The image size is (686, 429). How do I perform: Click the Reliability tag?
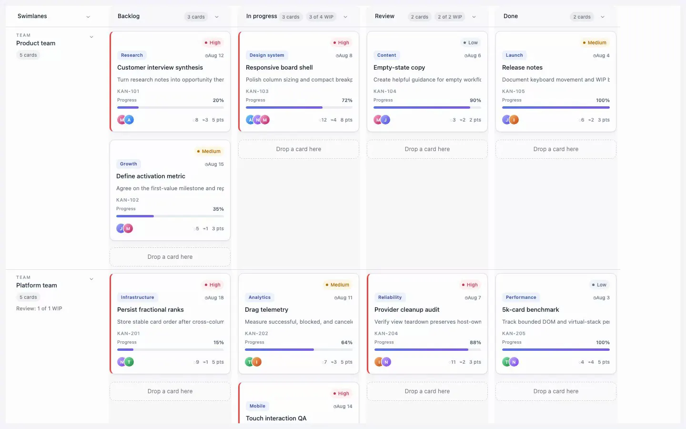click(390, 297)
